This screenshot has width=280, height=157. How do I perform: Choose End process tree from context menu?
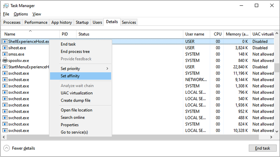[x=80, y=51]
